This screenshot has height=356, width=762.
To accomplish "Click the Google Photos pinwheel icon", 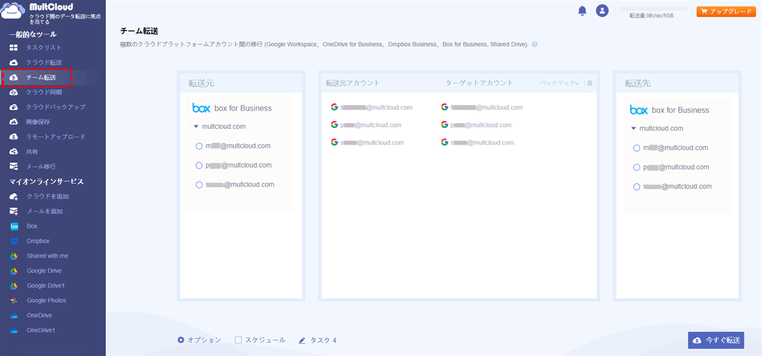I will coord(13,301).
